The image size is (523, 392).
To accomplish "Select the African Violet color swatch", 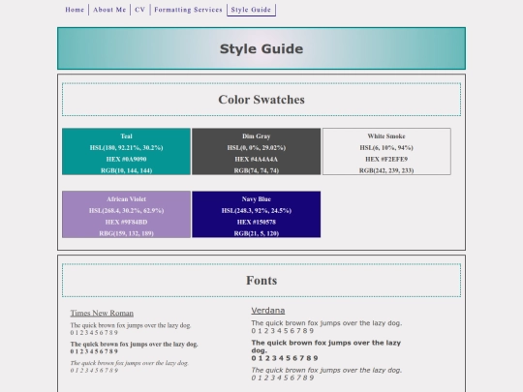I will pyautogui.click(x=126, y=214).
